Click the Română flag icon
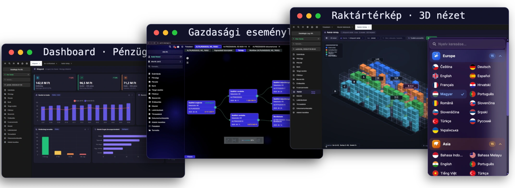Viewport: 515px width, 188px height. coord(435,103)
